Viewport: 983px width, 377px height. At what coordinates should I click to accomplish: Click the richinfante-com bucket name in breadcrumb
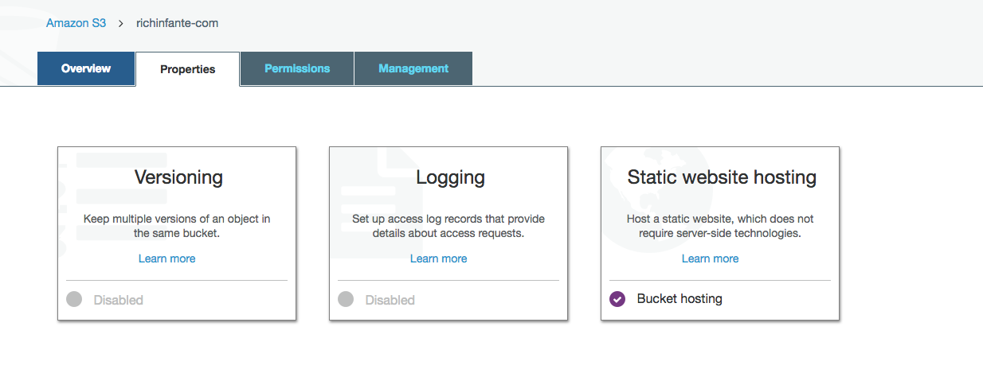coord(177,23)
